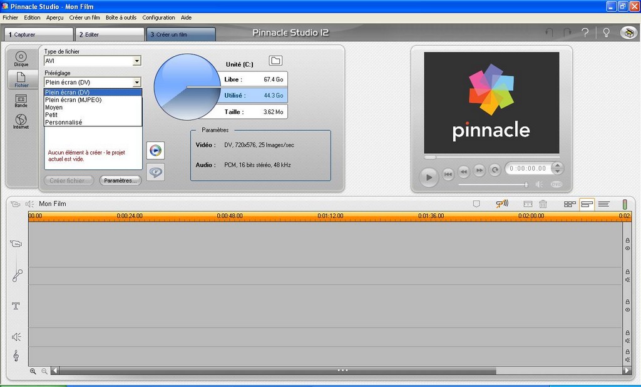Click the split clip razor icon
Image resolution: width=641 pixels, height=387 pixels.
(x=528, y=204)
